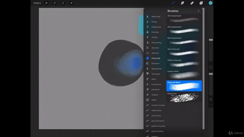Click the Spraypaints can icon
This screenshot has height=137, width=244.
[x=148, y=68]
